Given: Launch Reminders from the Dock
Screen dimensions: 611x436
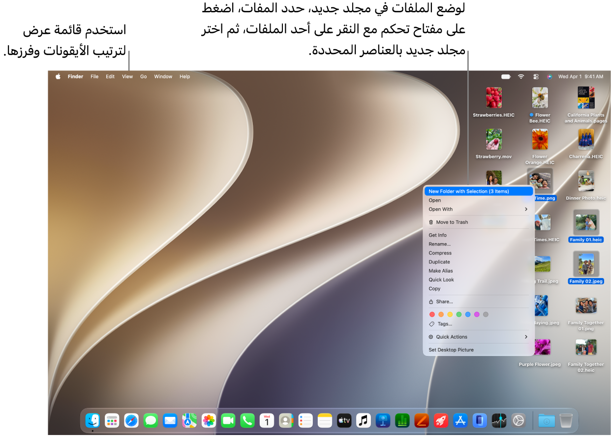Looking at the screenshot, I should pos(305,420).
